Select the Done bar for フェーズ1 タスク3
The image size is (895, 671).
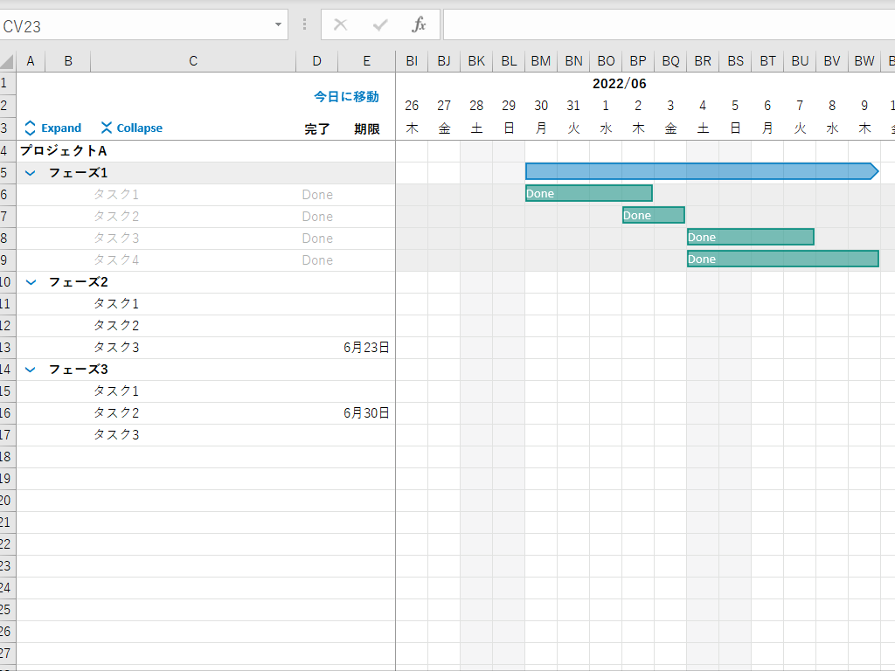(750, 237)
